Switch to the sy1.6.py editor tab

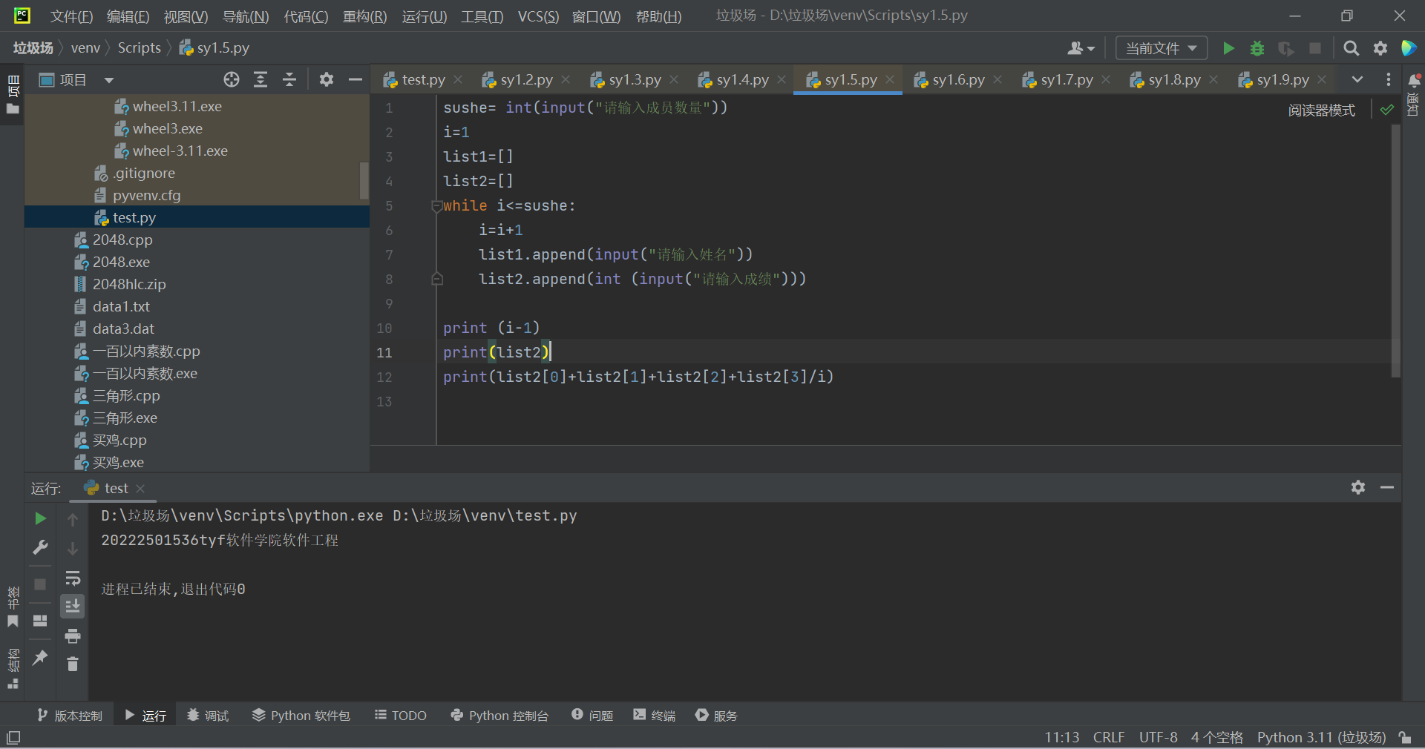coord(957,79)
